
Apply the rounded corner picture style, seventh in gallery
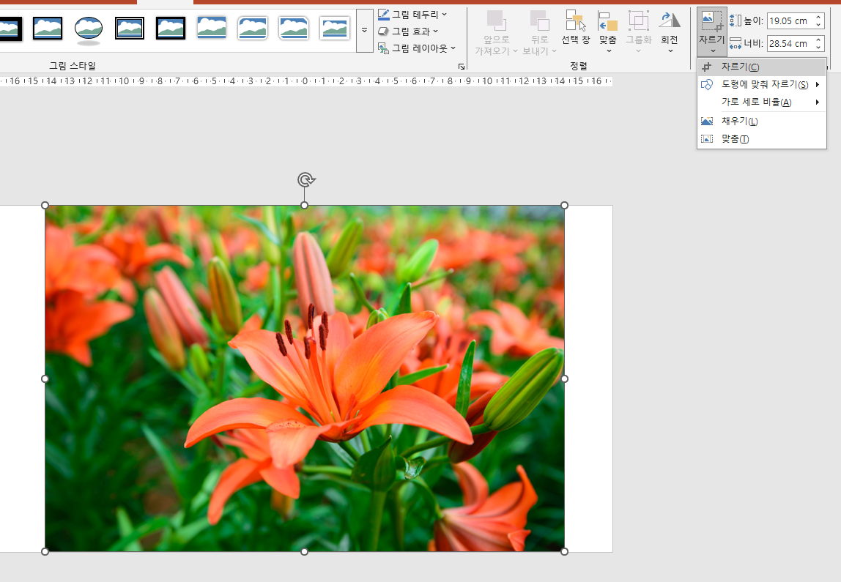(x=253, y=29)
